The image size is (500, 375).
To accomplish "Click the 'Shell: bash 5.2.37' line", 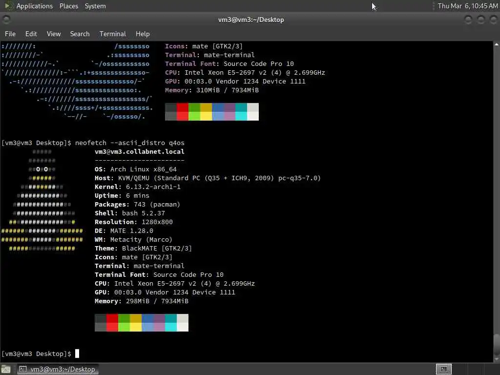I will (130, 213).
